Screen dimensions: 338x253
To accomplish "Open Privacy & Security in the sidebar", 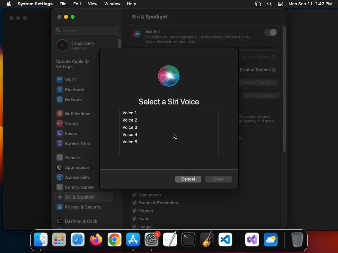I will pos(79,207).
